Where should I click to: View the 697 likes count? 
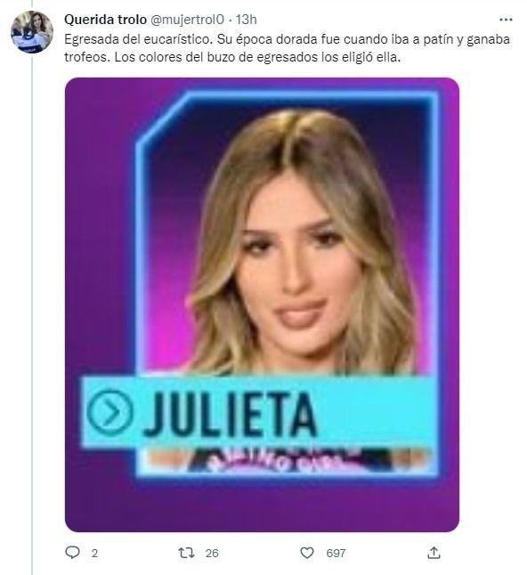(x=336, y=553)
